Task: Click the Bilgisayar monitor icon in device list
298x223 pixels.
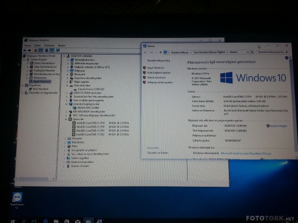Action: click(x=72, y=71)
